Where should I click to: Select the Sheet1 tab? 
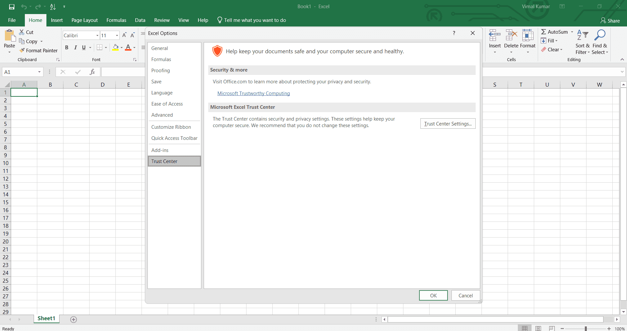point(46,318)
